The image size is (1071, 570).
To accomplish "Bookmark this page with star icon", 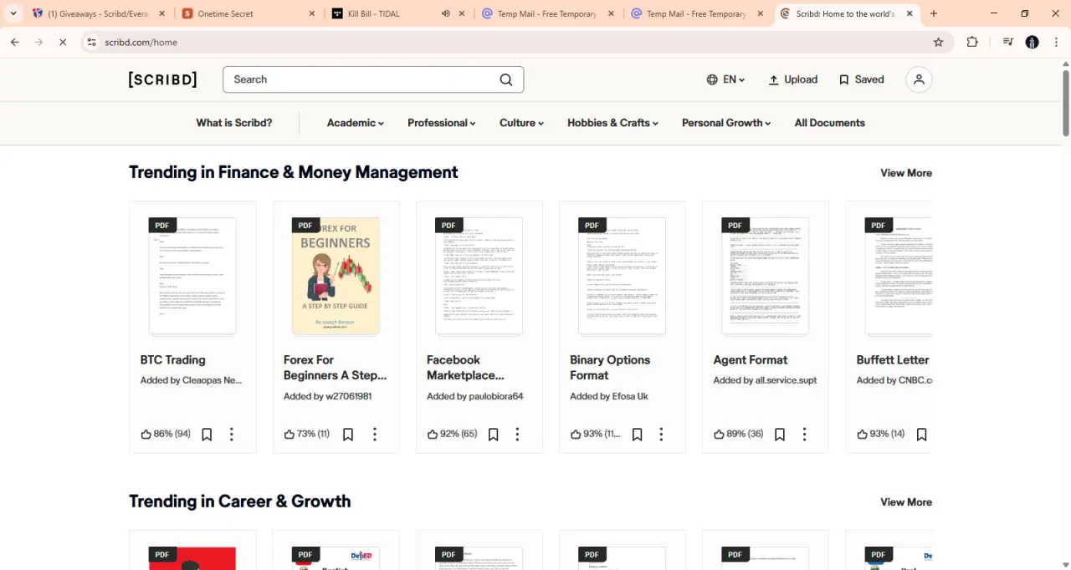I will pos(939,43).
